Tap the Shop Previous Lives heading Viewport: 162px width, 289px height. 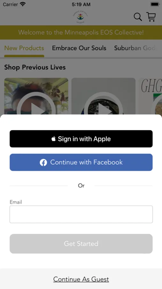click(35, 67)
